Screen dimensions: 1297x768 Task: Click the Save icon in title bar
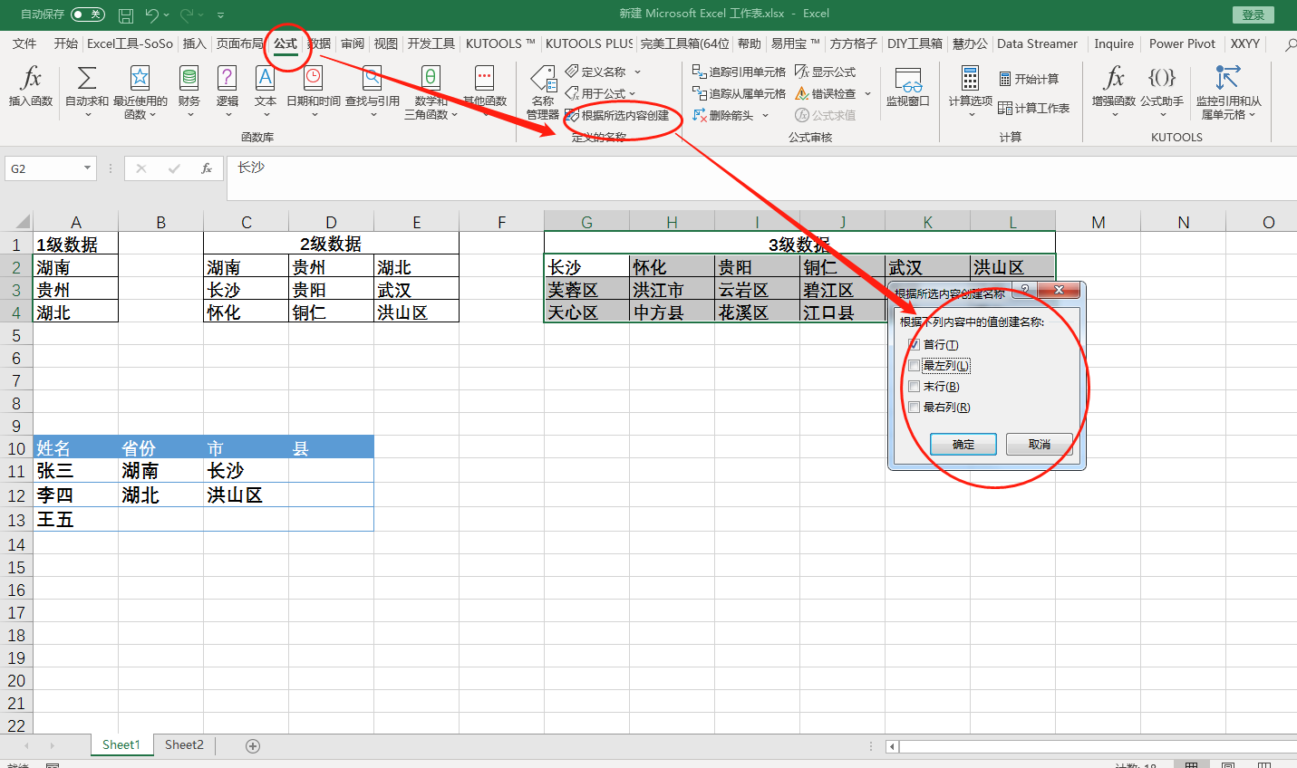(126, 14)
